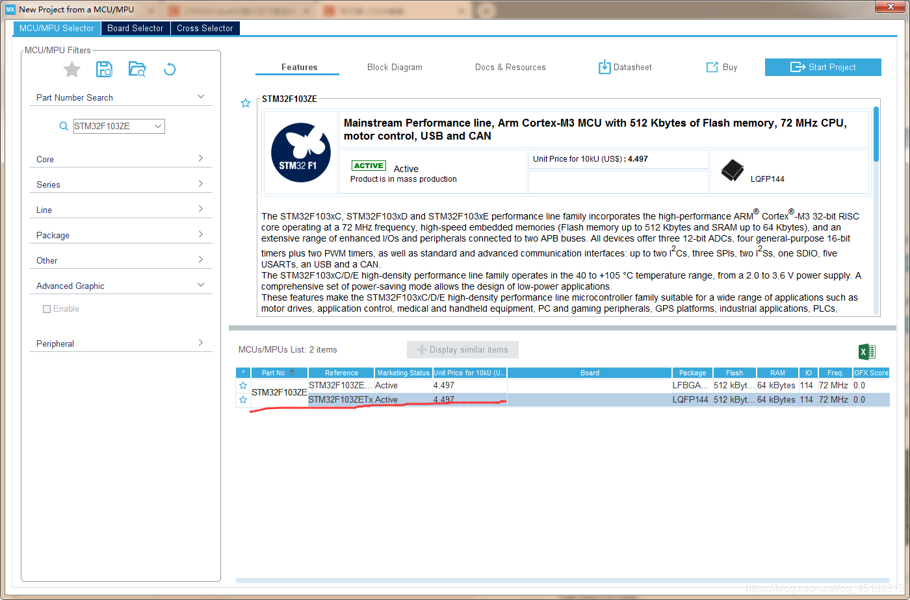Click the star column header

click(243, 373)
